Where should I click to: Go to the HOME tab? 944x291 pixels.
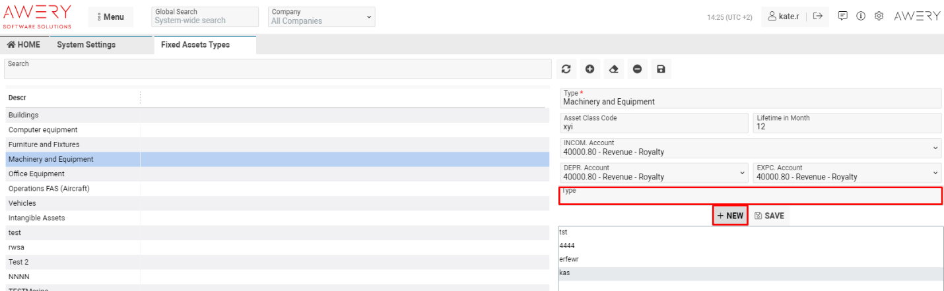click(24, 45)
